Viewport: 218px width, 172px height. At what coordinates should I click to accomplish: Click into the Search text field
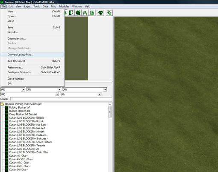(61, 99)
